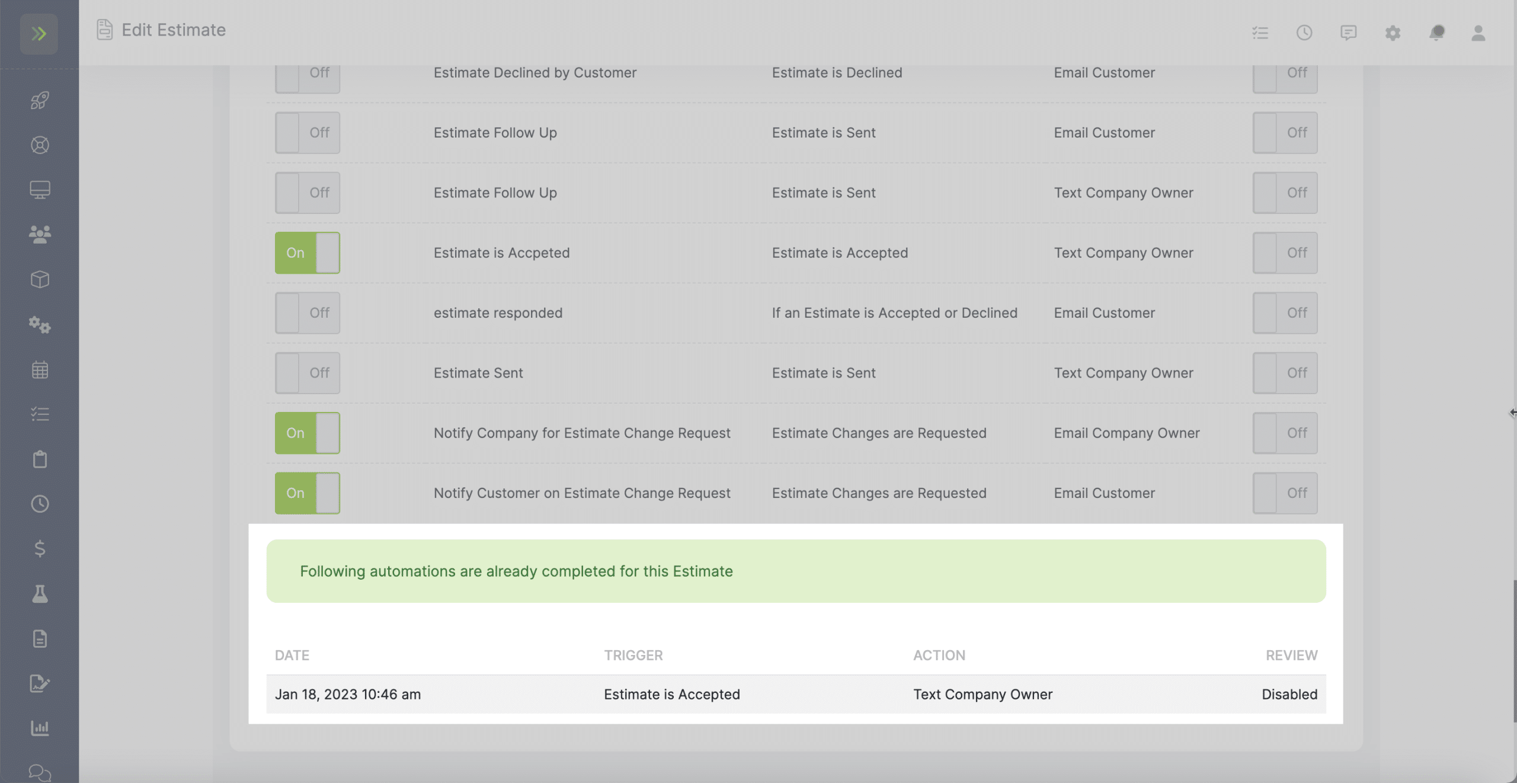Click 'Estimate is Declined' trigger text
This screenshot has width=1517, height=783.
837,72
